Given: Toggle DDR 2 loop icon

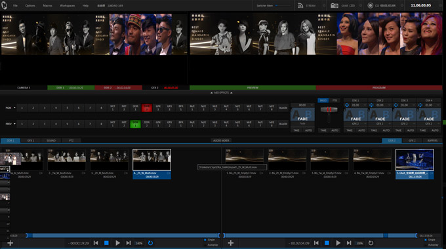Looking at the screenshot, I should pyautogui.click(x=371, y=243).
